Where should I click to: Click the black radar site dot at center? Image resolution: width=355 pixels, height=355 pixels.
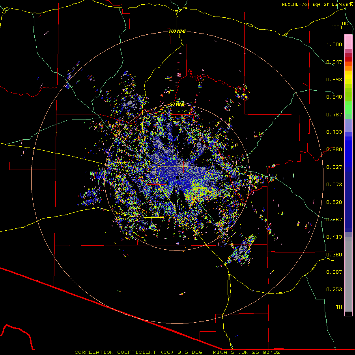pyautogui.click(x=177, y=178)
